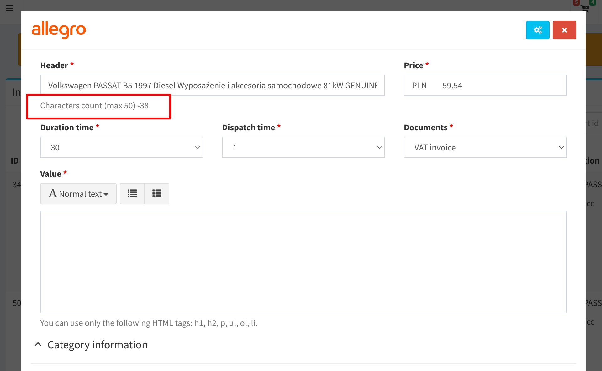Insert an ordered list
602x371 pixels.
point(157,194)
